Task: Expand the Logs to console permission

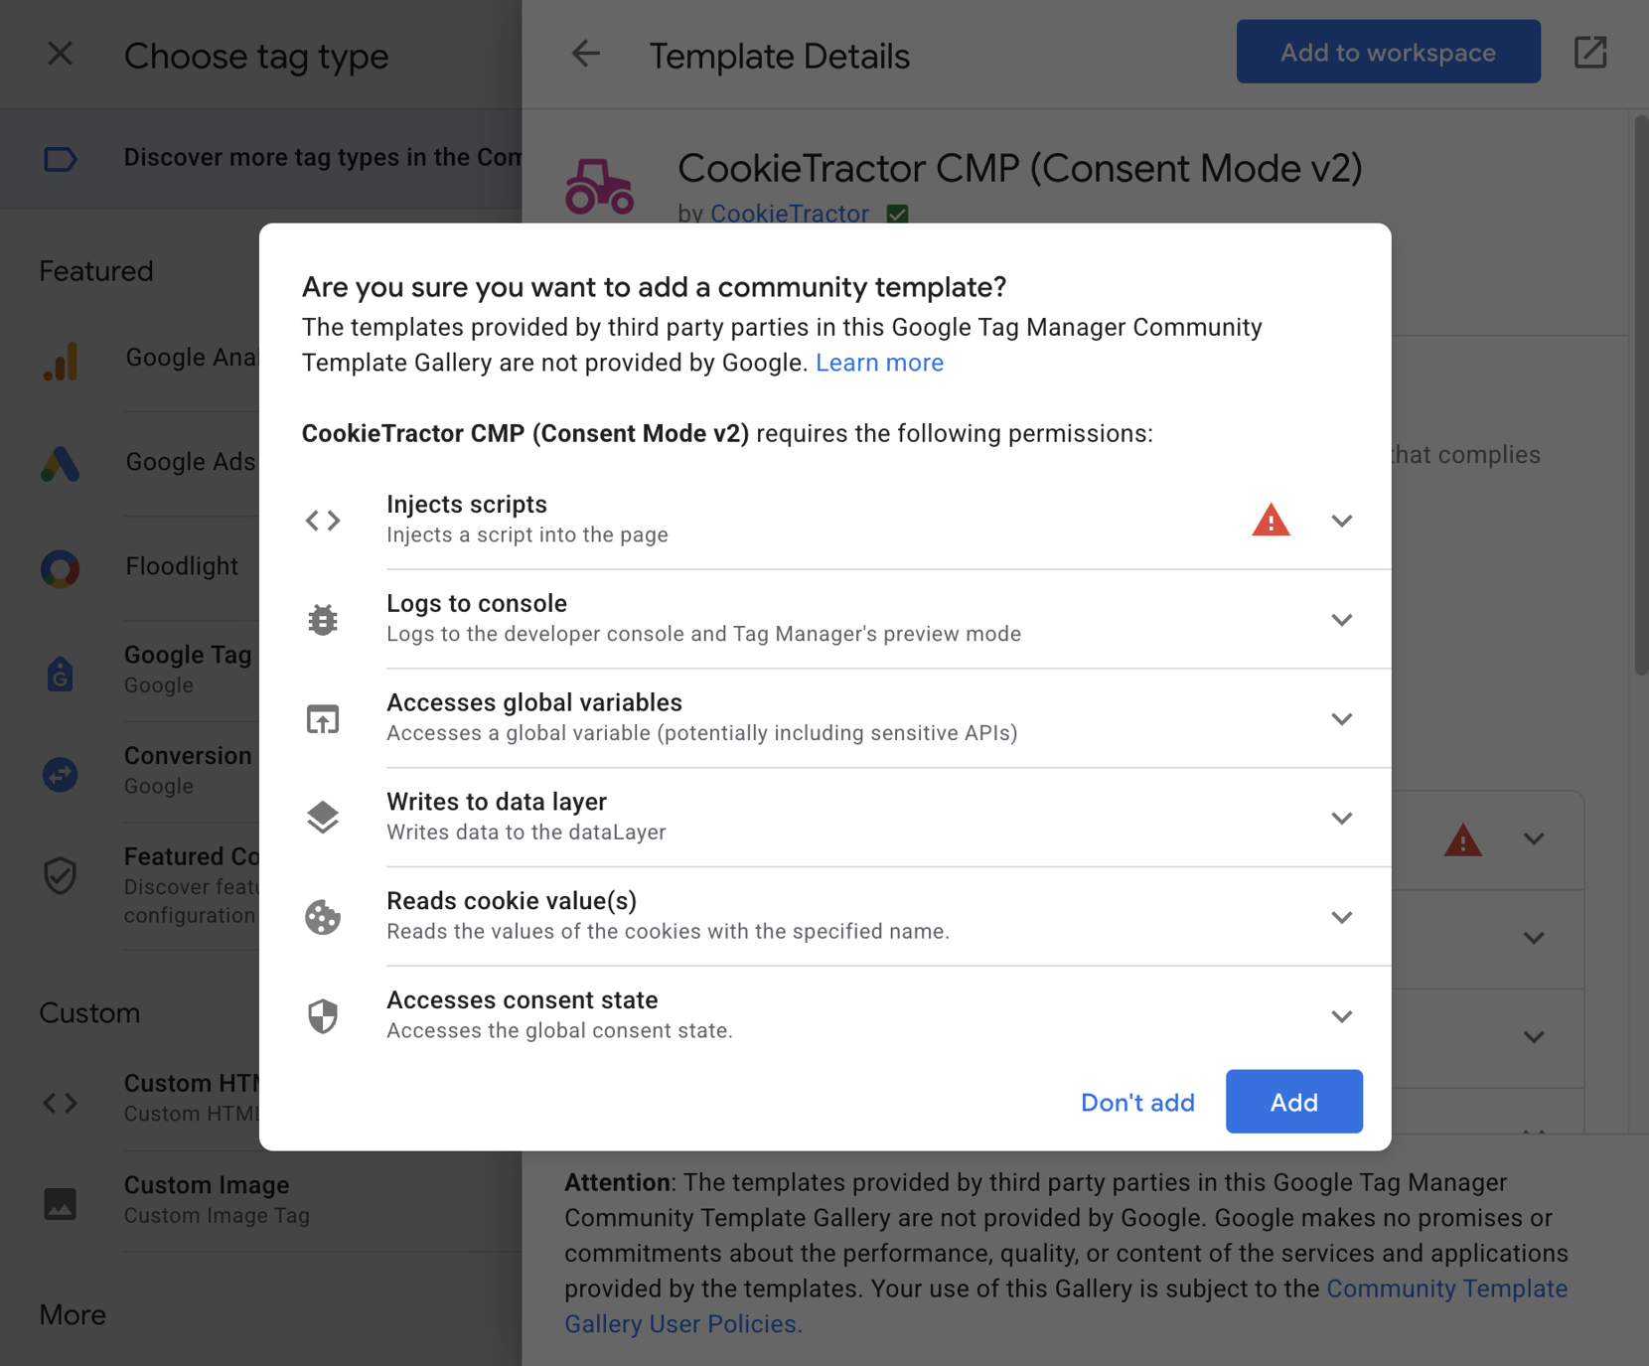Action: click(1341, 620)
